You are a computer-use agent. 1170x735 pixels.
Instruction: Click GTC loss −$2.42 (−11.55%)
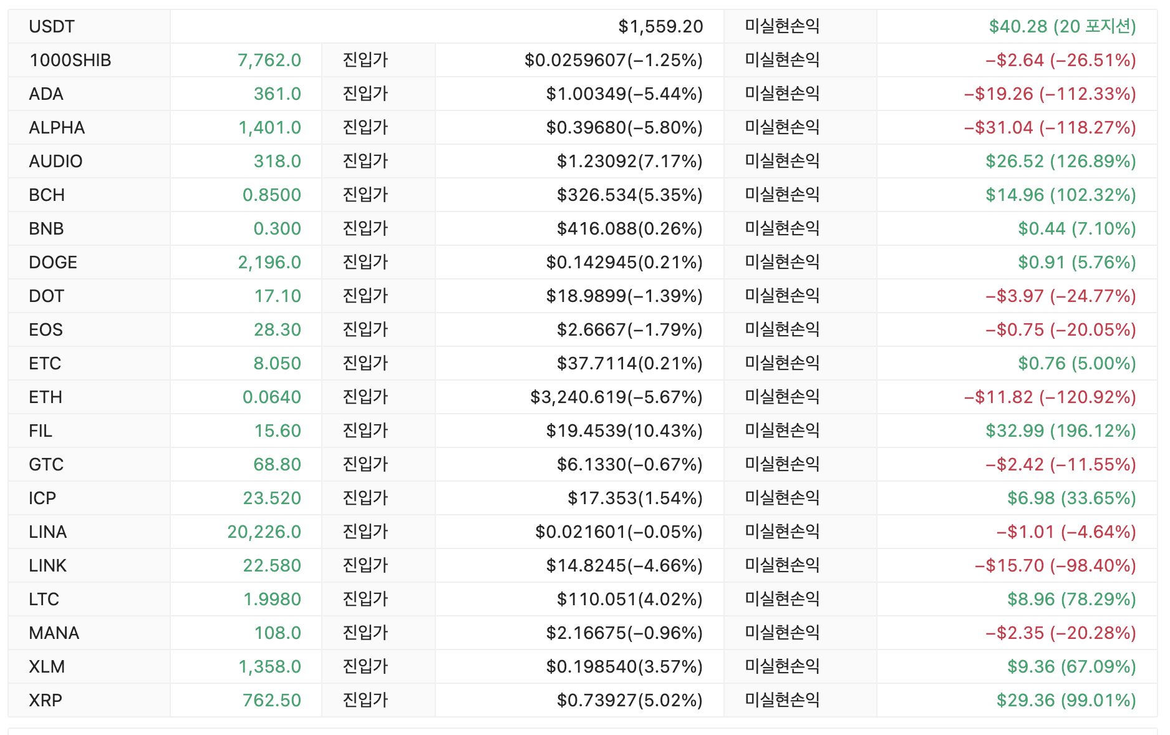pos(1060,464)
